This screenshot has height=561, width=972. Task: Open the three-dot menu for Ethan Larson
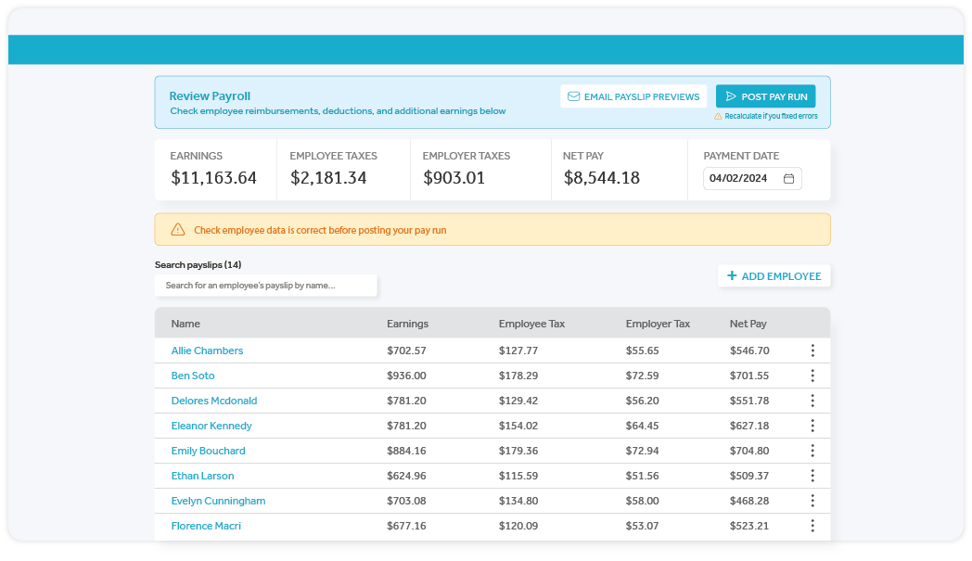(x=812, y=476)
